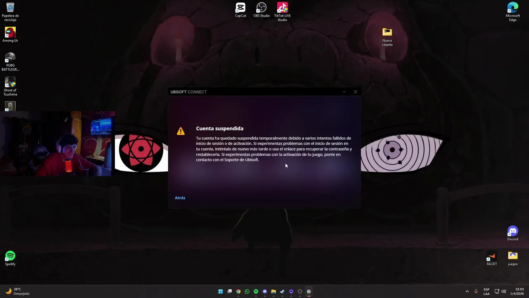529x298 pixels.
Task: Click the webcam overlay thumbnail
Action: click(57, 144)
